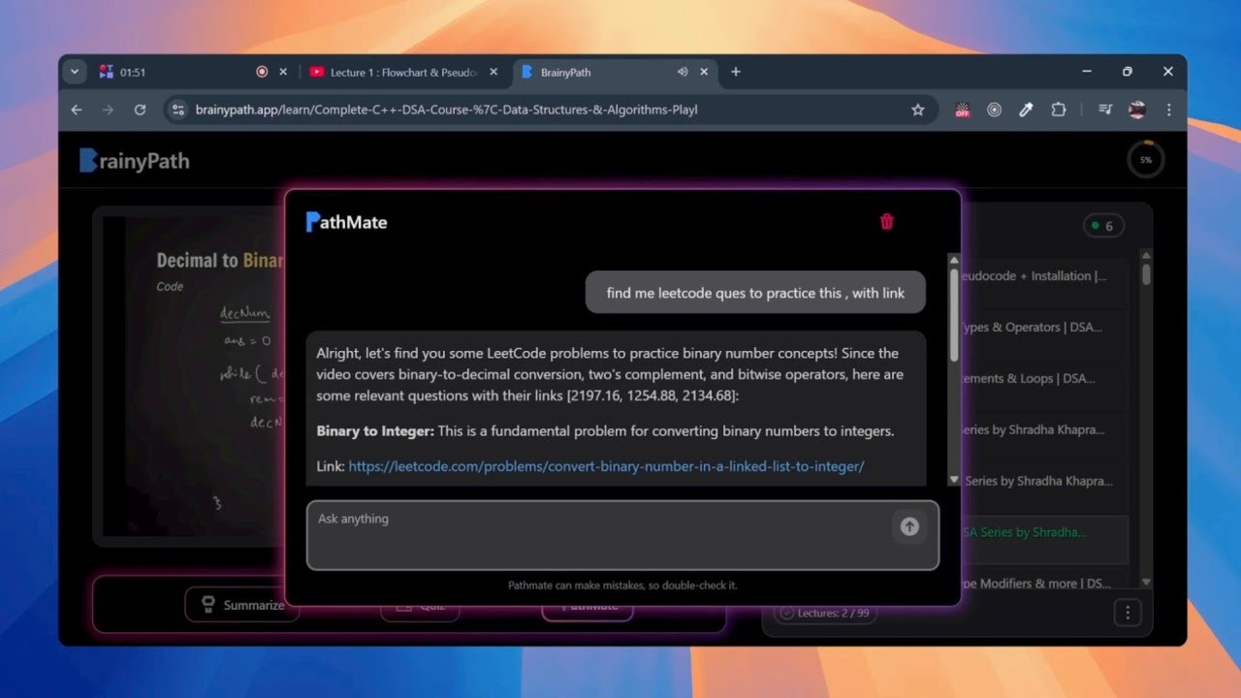
Task: Navigate back with the browser back arrow
Action: [76, 110]
